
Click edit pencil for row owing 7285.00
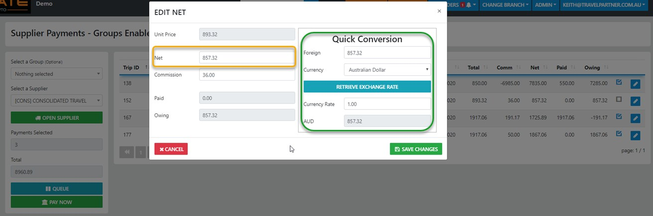pyautogui.click(x=635, y=84)
